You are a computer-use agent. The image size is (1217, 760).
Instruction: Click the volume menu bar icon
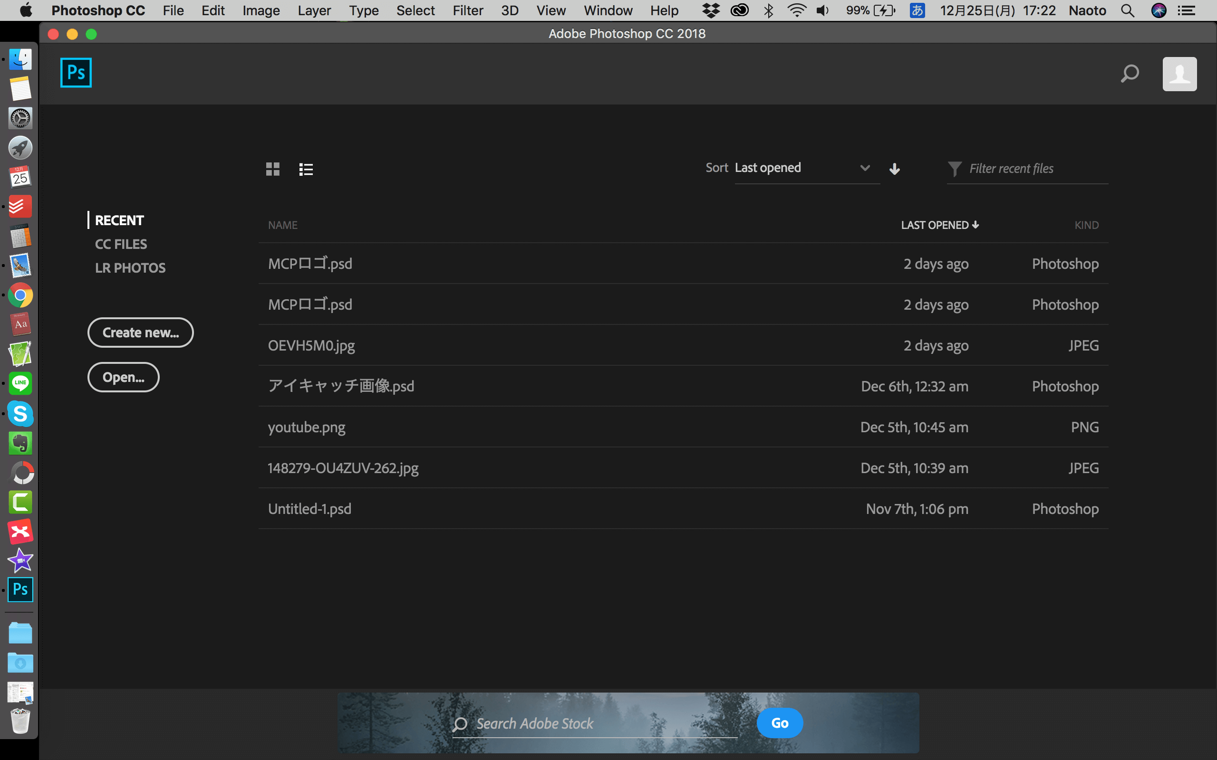(823, 10)
